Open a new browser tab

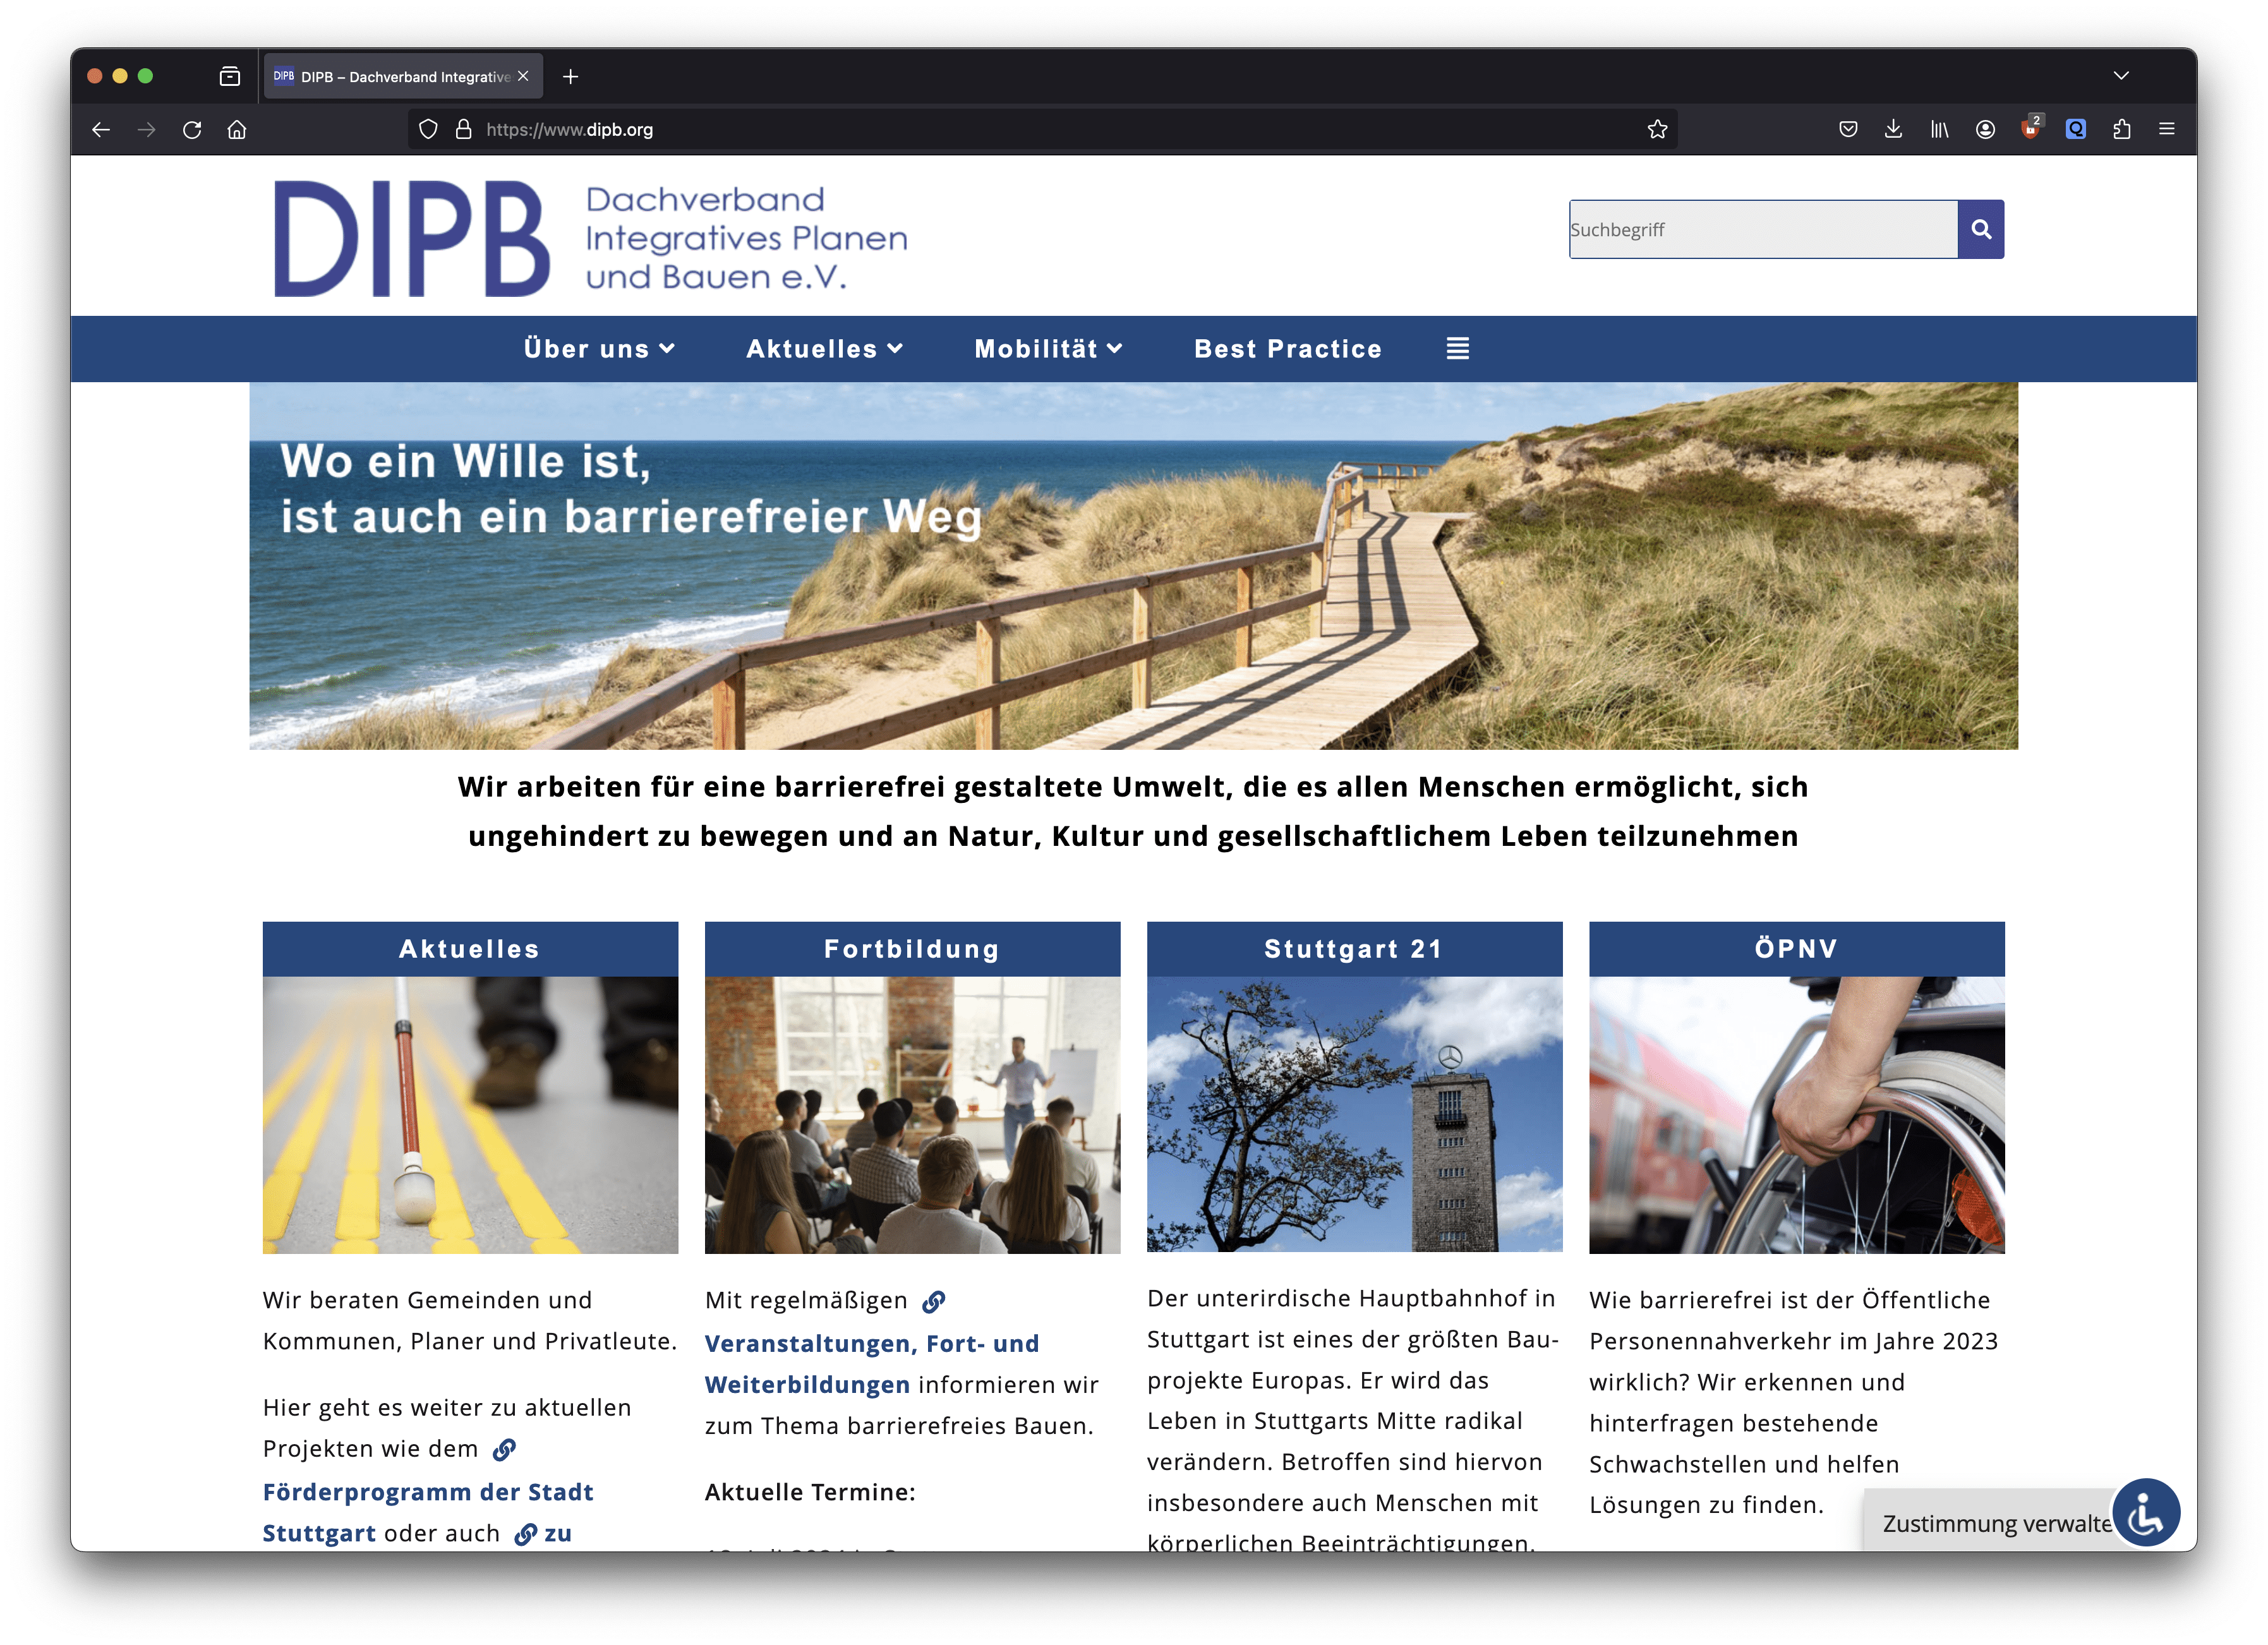[x=570, y=76]
